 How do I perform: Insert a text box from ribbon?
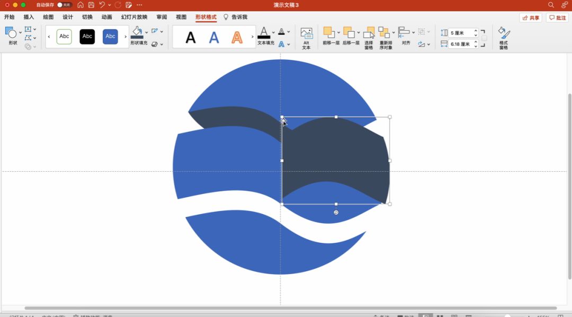pos(28,29)
